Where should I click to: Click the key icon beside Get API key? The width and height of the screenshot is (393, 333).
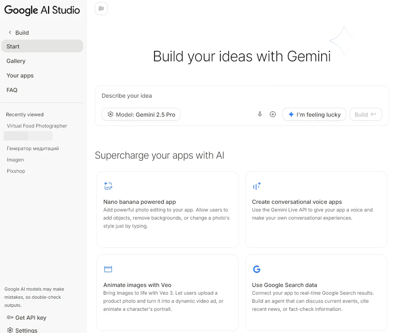coord(10,318)
